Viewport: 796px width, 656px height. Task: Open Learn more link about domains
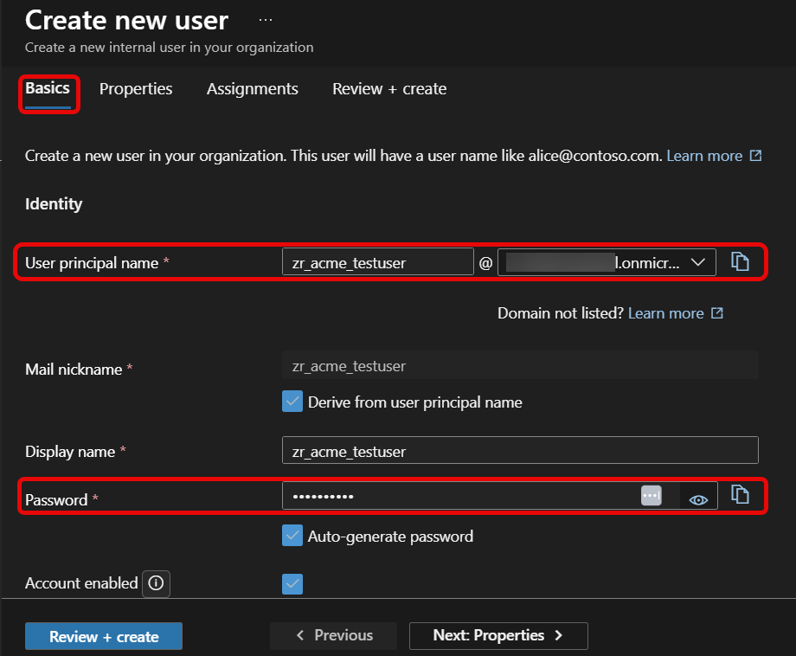[x=666, y=313]
